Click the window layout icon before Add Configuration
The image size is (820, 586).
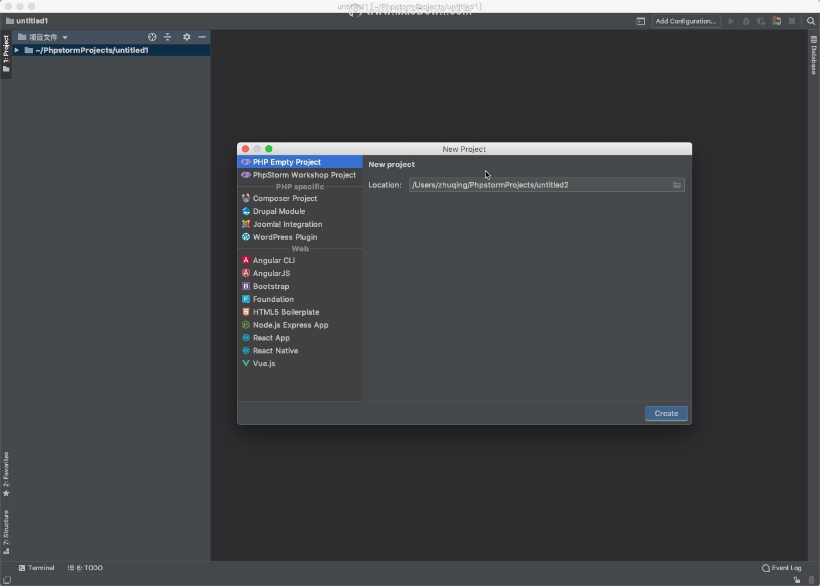[x=641, y=21]
